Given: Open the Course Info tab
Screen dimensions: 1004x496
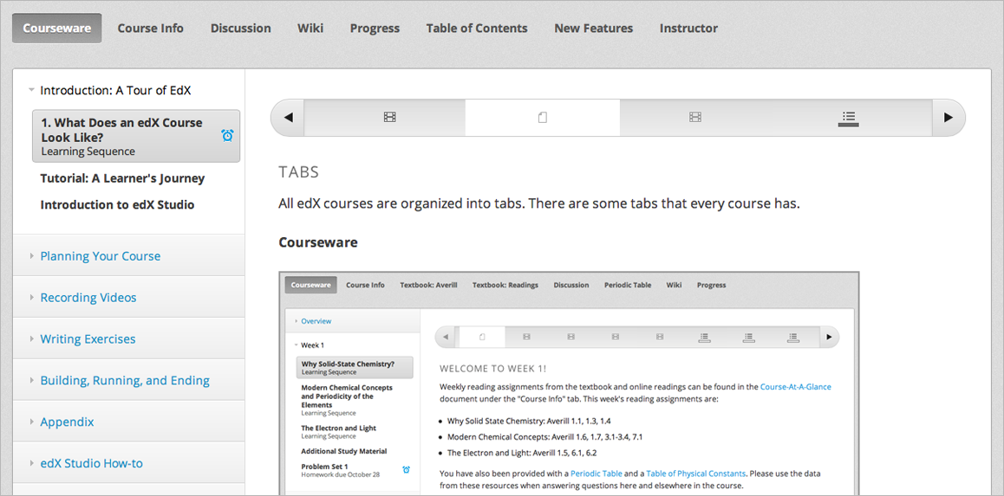Looking at the screenshot, I should [x=150, y=29].
